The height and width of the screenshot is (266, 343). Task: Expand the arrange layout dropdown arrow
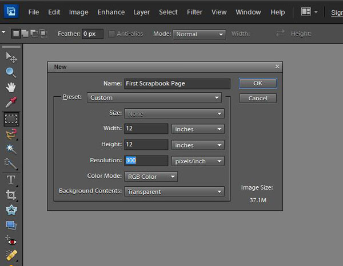tap(316, 12)
